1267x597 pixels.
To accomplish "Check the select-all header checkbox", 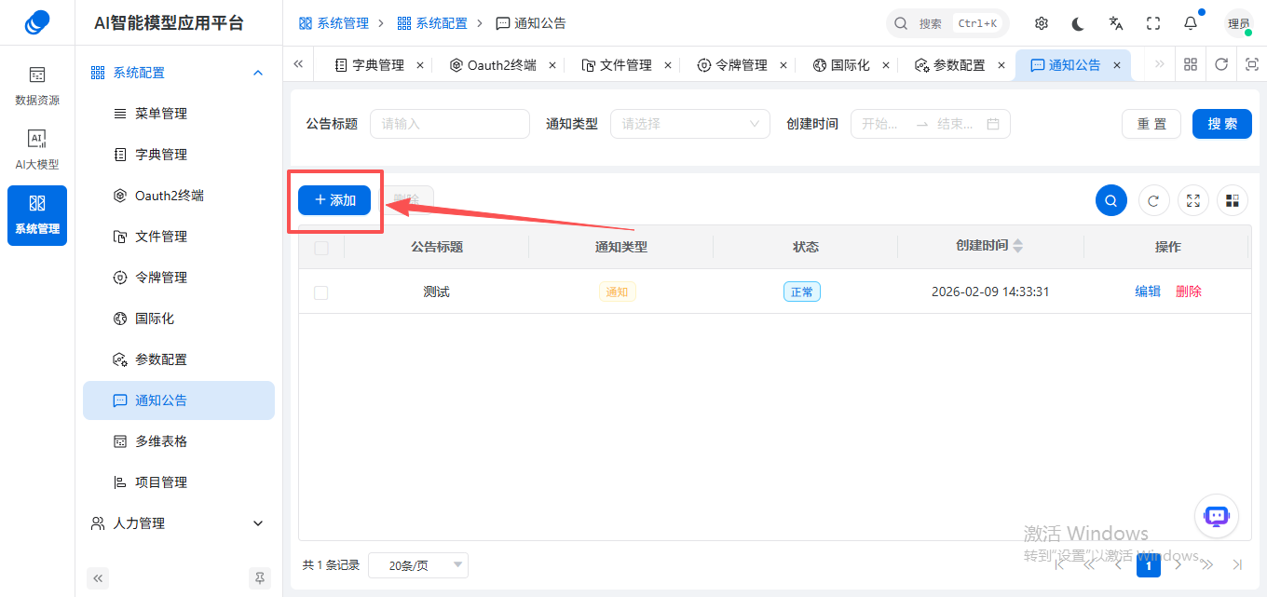I will pos(321,248).
